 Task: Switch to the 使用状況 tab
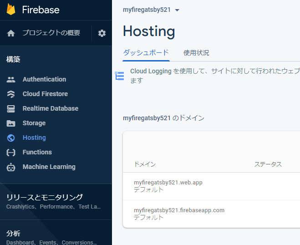(x=196, y=53)
